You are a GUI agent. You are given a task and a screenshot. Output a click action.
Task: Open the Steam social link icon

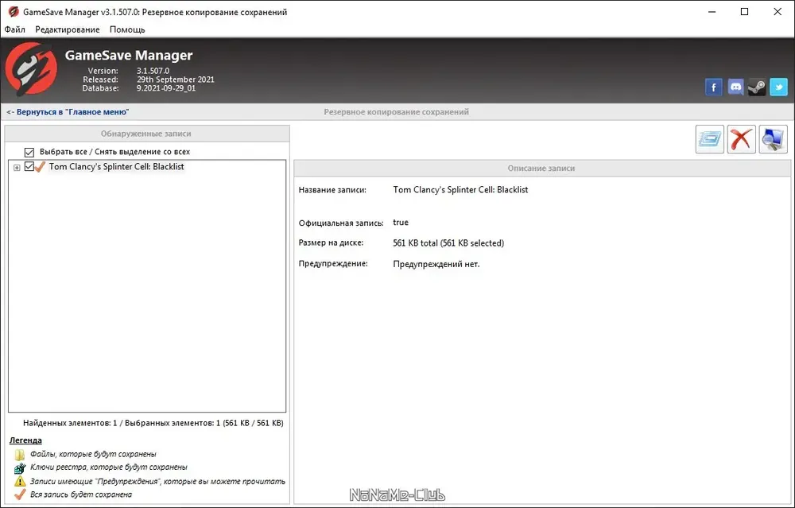[757, 87]
